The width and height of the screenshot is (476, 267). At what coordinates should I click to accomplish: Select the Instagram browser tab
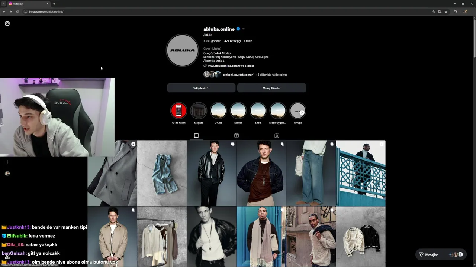click(28, 4)
